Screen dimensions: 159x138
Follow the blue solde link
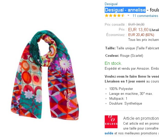(x=109, y=133)
